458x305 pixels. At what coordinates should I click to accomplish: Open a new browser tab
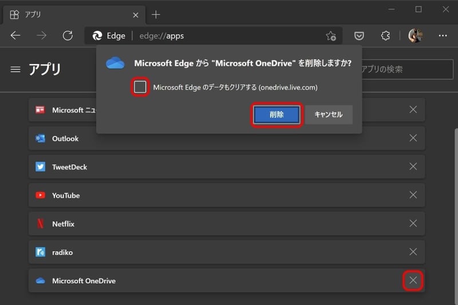point(156,15)
